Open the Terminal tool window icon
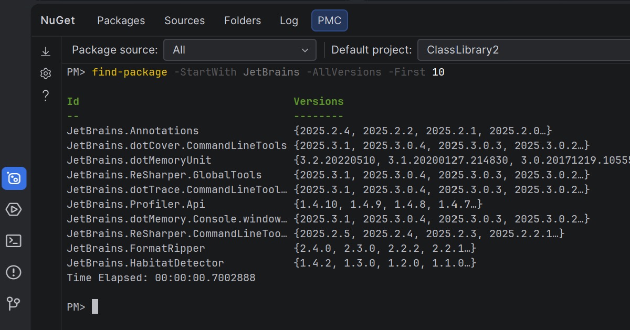Viewport: 630px width, 330px height. [x=14, y=241]
